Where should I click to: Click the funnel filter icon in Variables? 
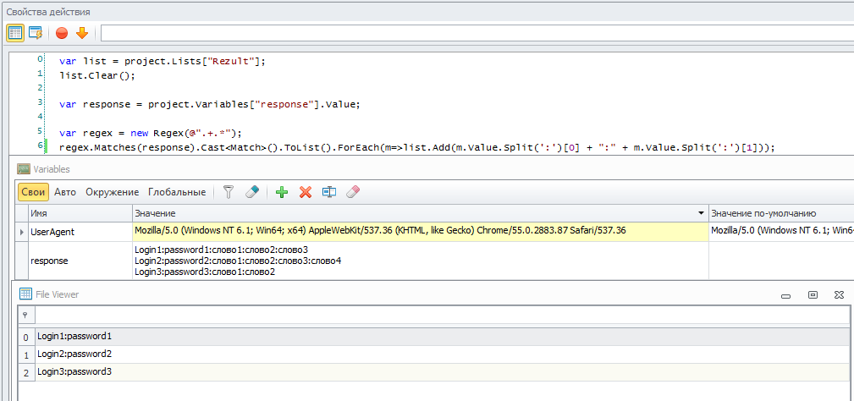(x=228, y=192)
